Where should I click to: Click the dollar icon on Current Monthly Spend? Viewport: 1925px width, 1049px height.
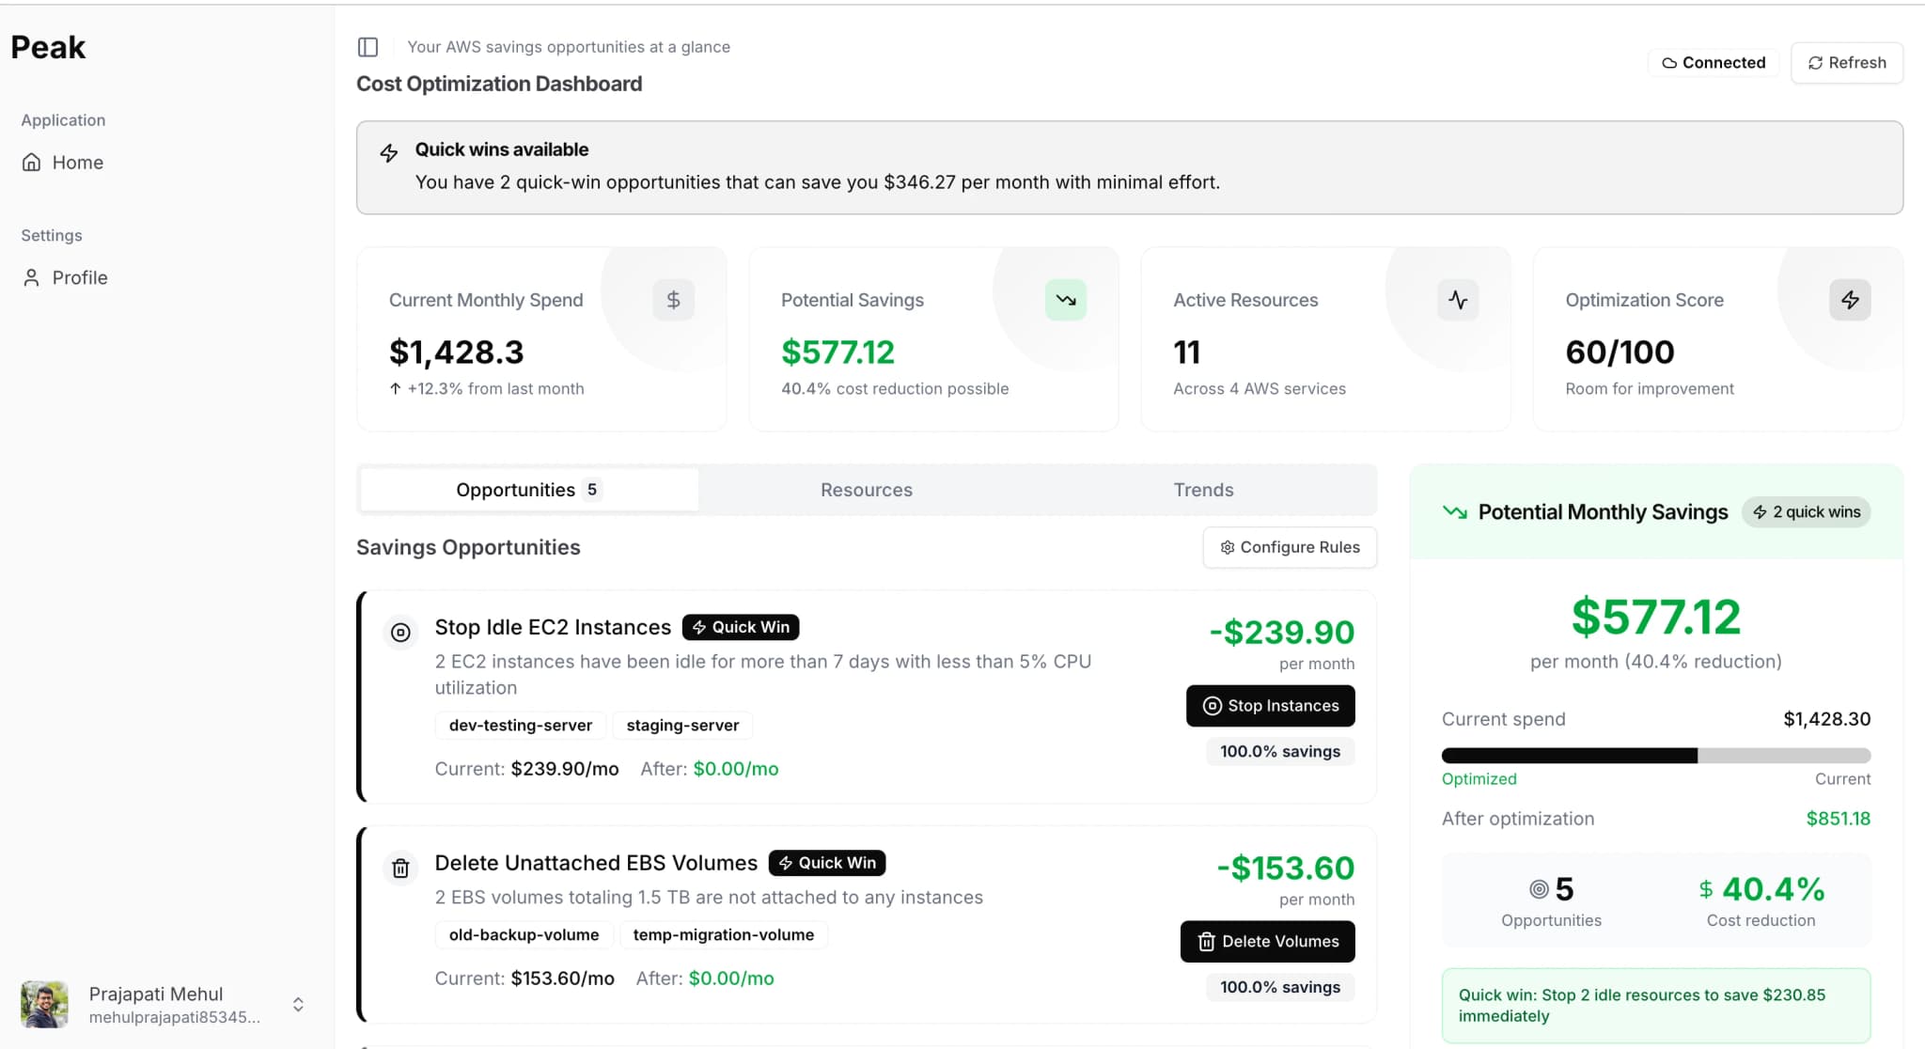click(x=673, y=300)
